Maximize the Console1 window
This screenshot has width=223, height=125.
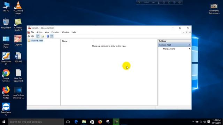click(x=180, y=28)
